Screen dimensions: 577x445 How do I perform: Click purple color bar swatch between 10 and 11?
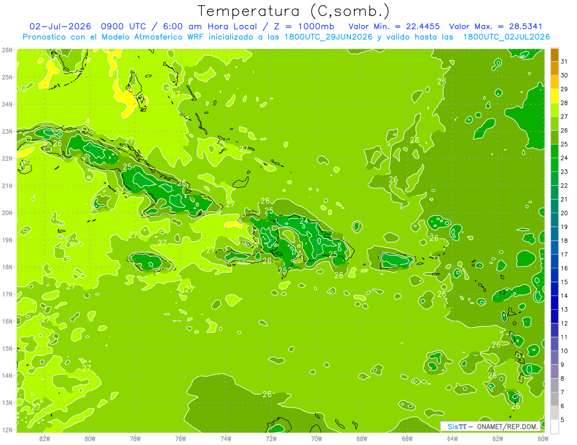click(554, 344)
